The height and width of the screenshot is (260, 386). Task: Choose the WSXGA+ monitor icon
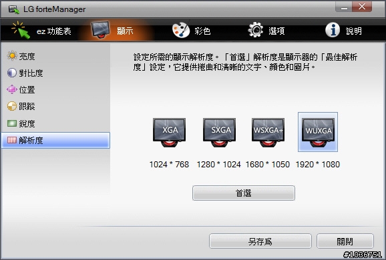268,133
